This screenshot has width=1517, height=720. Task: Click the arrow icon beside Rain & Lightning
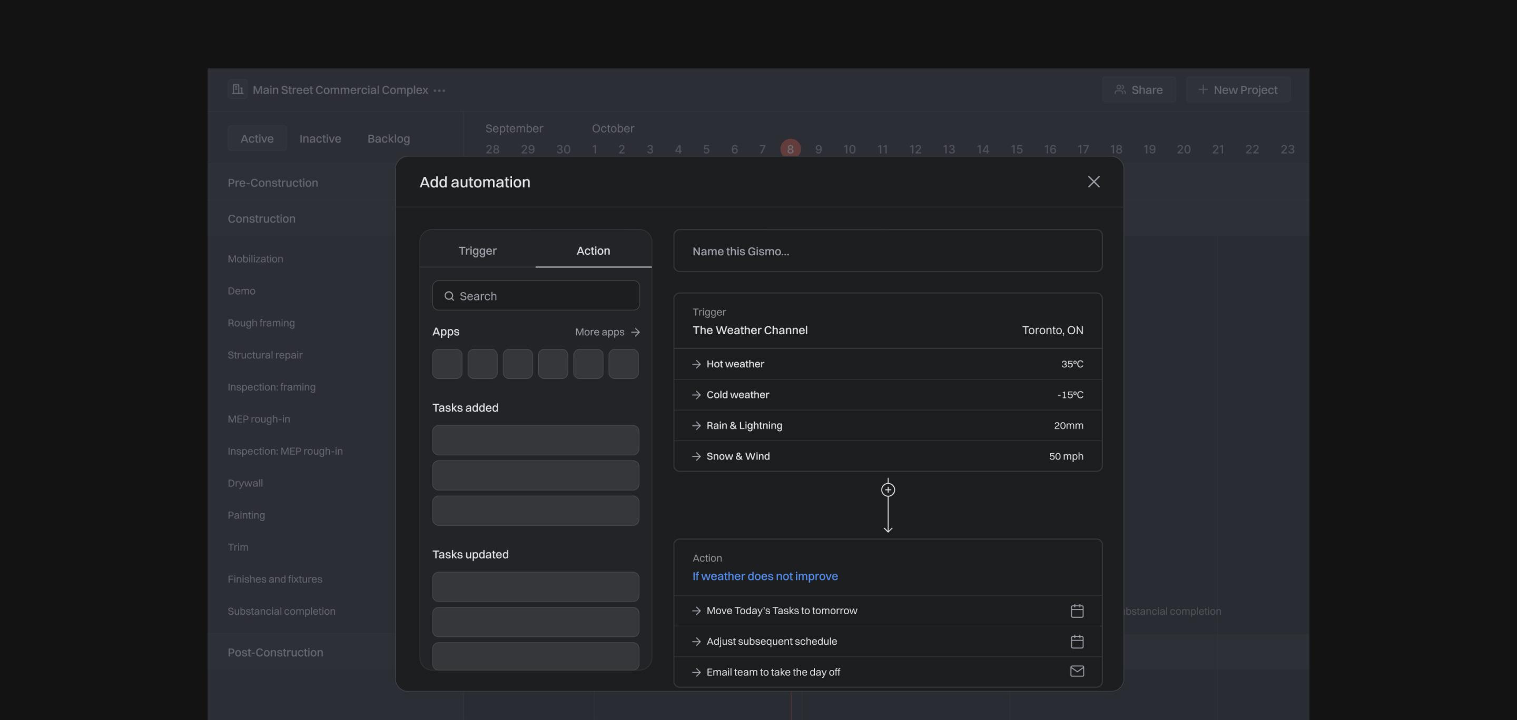coord(696,425)
